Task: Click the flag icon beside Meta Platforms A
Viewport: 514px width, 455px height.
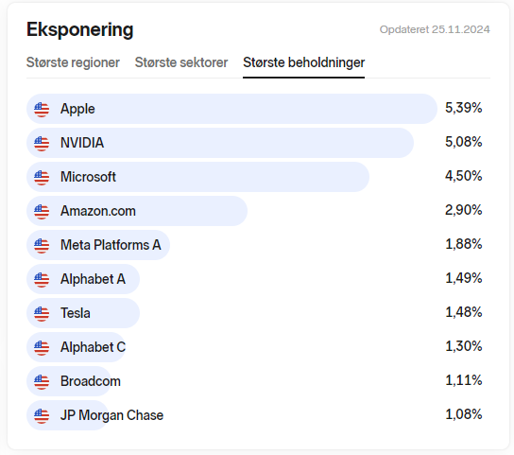Action: (42, 246)
